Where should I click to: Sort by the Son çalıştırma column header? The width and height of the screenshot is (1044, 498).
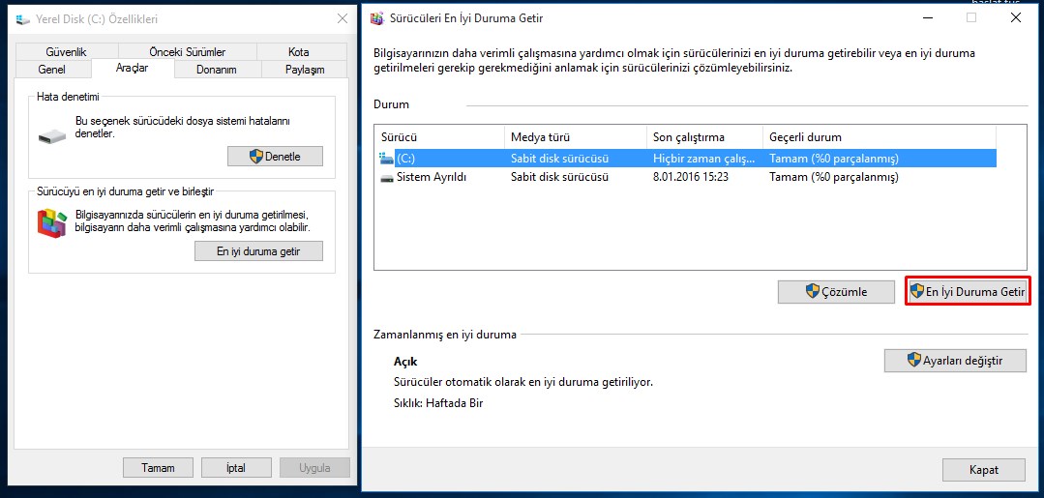coord(703,137)
